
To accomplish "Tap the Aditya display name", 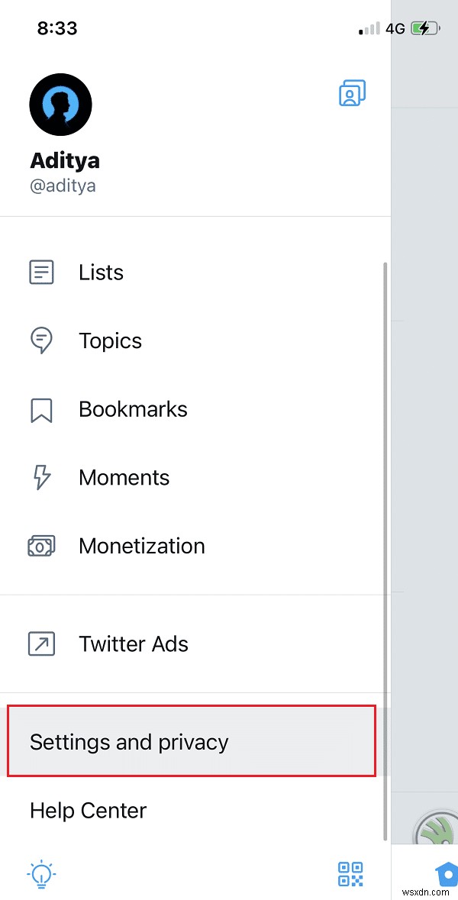I will [65, 160].
